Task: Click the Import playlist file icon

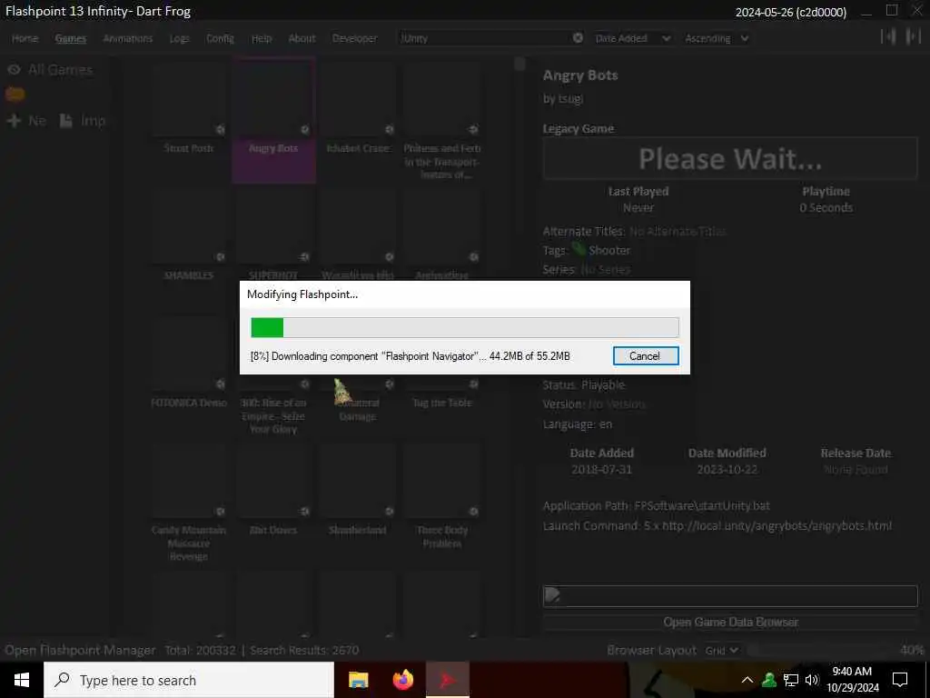Action: click(65, 121)
